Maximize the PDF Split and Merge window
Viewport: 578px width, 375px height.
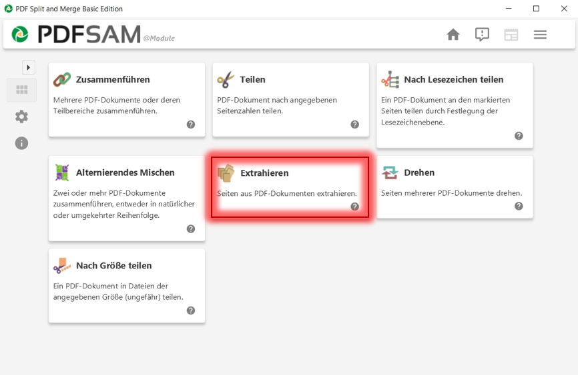point(537,9)
